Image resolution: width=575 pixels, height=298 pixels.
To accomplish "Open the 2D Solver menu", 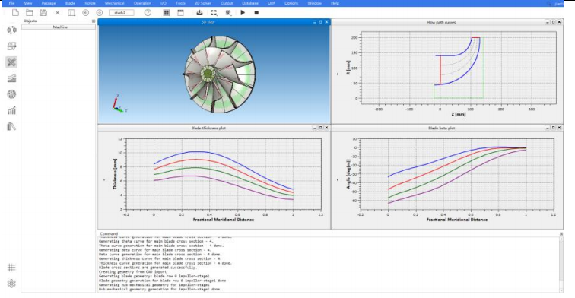I will 203,3.
